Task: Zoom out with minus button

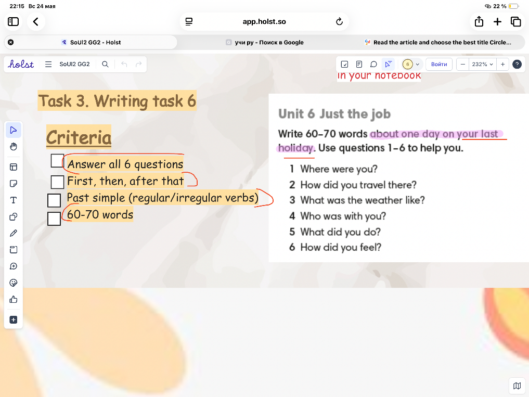Action: point(463,64)
